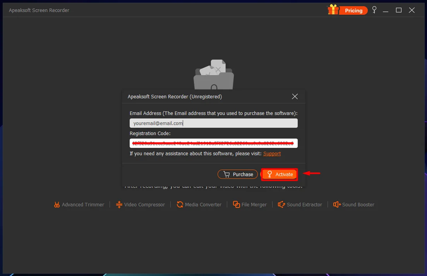Close the registration dialog
Image resolution: width=427 pixels, height=276 pixels.
(x=295, y=96)
